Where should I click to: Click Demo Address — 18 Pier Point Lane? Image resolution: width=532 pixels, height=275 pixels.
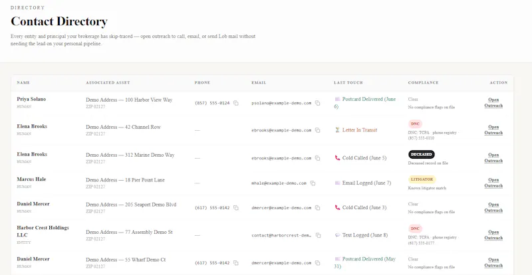tap(125, 180)
